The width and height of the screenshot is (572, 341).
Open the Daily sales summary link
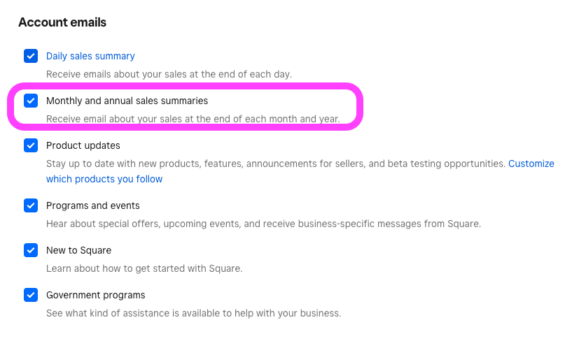point(90,56)
